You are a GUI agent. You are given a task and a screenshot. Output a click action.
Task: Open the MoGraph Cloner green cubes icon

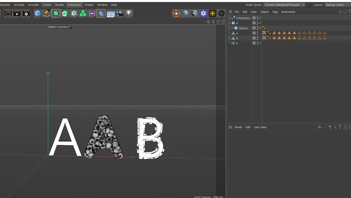click(x=83, y=13)
